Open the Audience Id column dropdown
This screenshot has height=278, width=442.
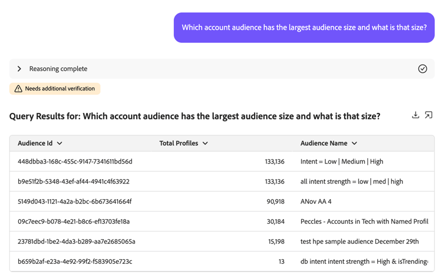pos(60,143)
